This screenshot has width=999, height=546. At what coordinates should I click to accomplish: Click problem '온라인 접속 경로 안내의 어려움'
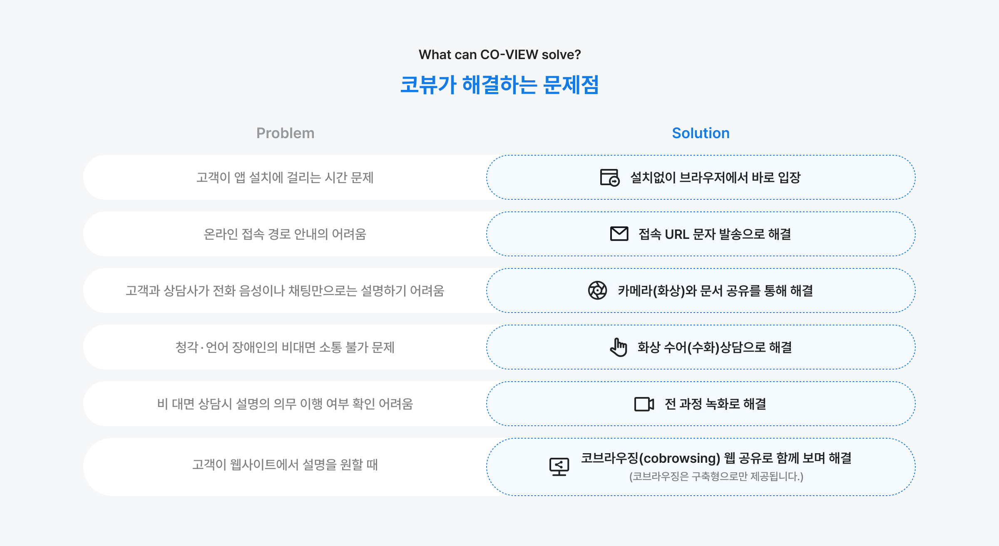285,234
